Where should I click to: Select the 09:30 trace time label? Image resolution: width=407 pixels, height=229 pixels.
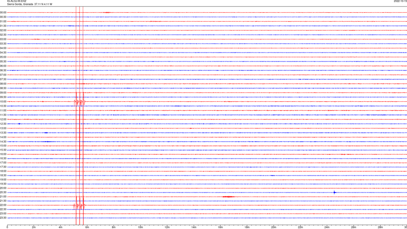(x=3, y=97)
